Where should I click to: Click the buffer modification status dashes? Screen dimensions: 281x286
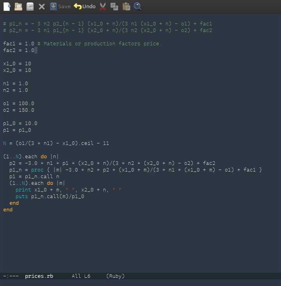tap(11, 276)
